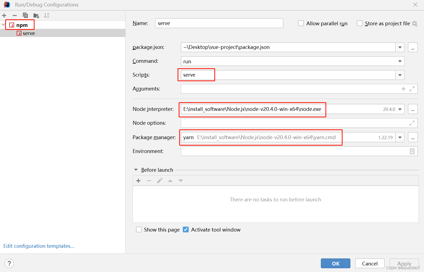Enable Show this page checkbox
Viewport: 424px width, 272px height.
pyautogui.click(x=139, y=230)
